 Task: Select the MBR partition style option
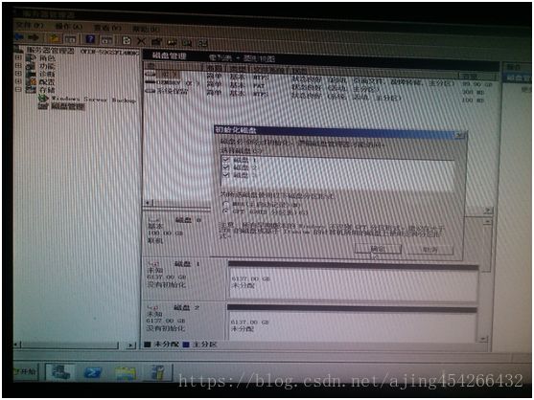point(225,204)
